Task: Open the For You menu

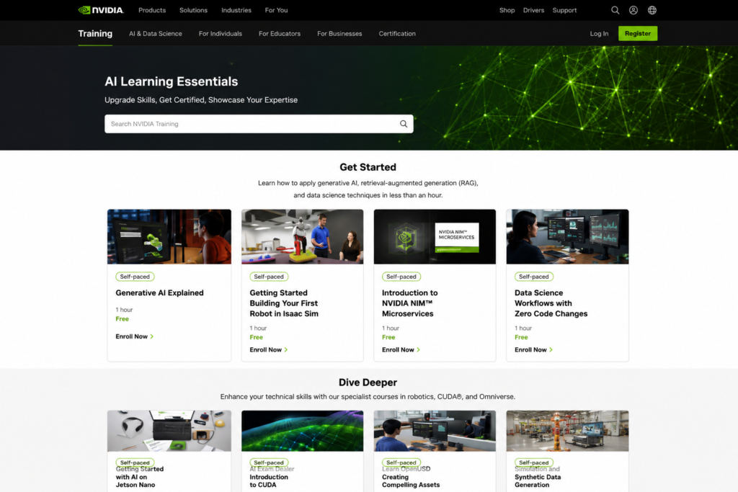Action: (276, 10)
